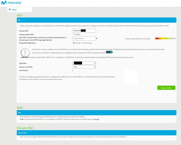This screenshot has height=145, width=181.
Task: Click the blue WiFi section header
Action: 97,20
